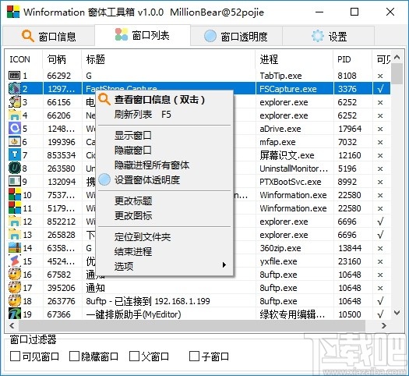This screenshot has width=409, height=376.
Task: Choose 结束进程 menu entry
Action: pyautogui.click(x=164, y=252)
